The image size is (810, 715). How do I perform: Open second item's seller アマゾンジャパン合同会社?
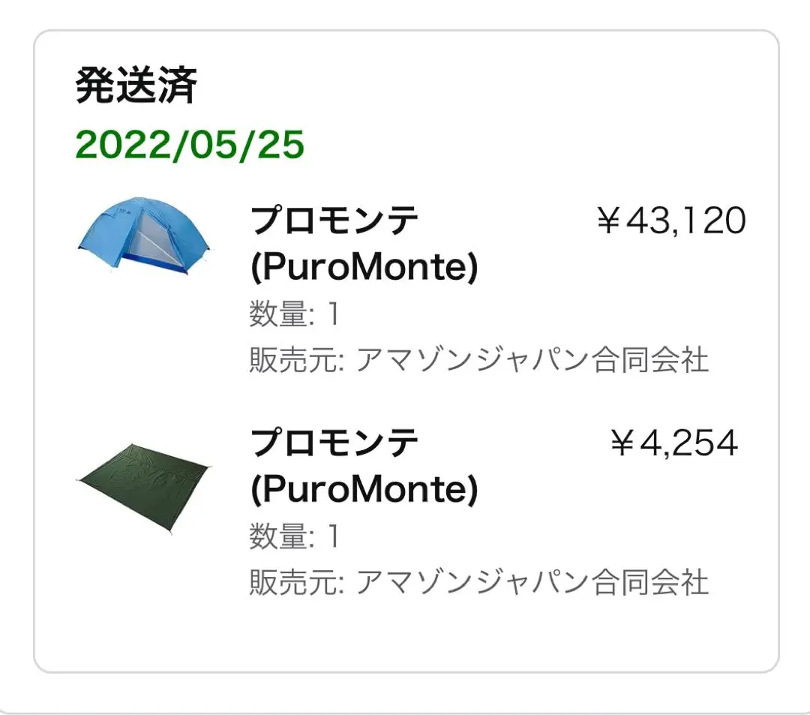(532, 582)
